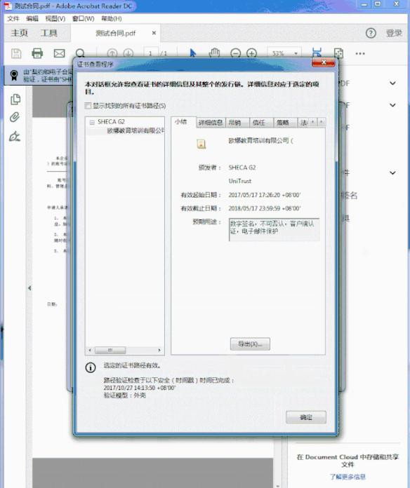Open the 文件 menu
Screen dimensions: 410x488
pos(13,19)
